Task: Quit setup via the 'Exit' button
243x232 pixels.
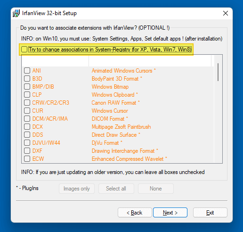Action: pos(210,213)
